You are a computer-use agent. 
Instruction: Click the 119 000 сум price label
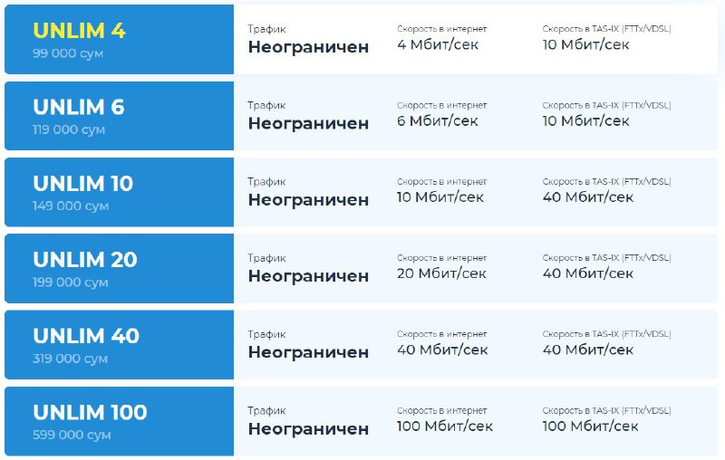pyautogui.click(x=69, y=129)
